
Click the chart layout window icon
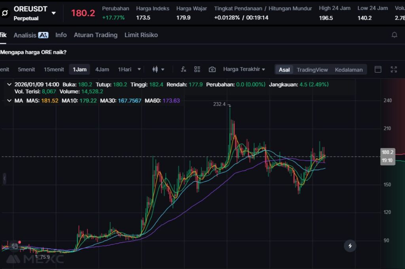pyautogui.click(x=378, y=70)
